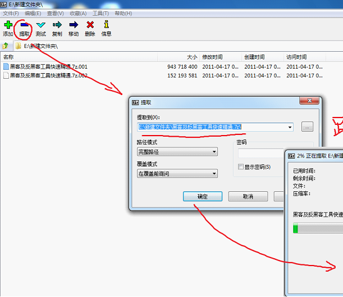Sort by the 大小 column header

[179, 57]
